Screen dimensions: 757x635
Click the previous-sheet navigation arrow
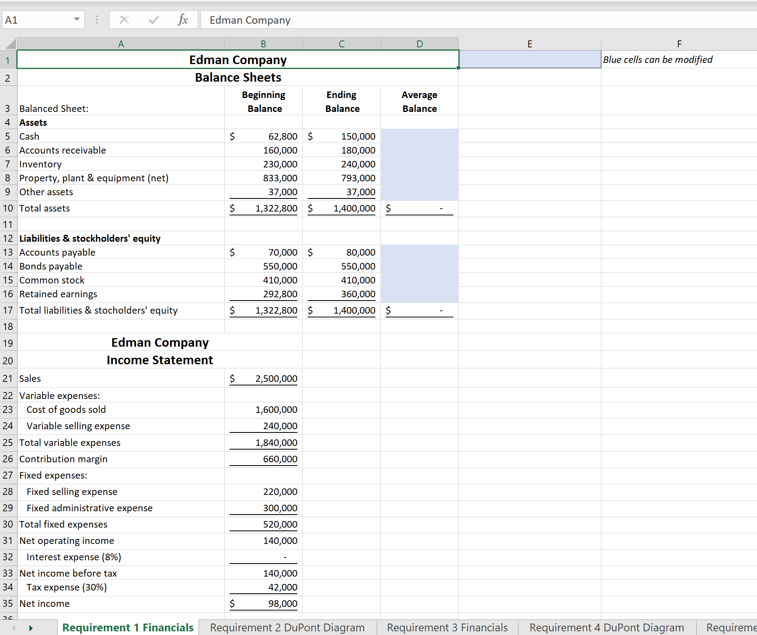13,628
